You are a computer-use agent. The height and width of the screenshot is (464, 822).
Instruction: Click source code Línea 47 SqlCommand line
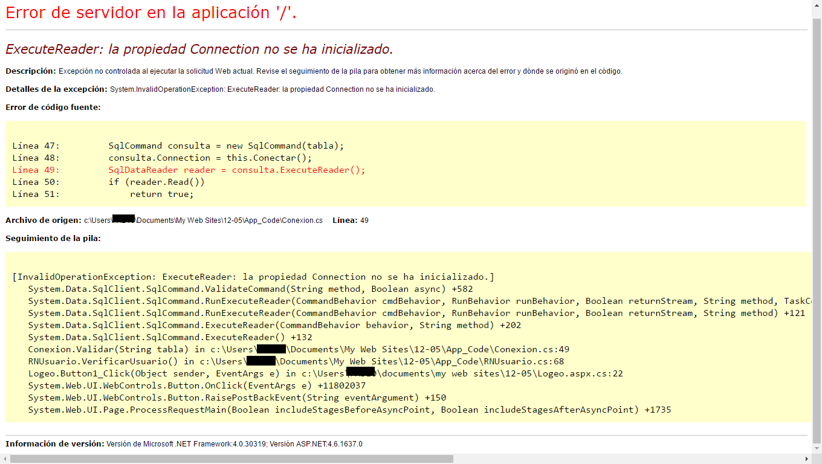pyautogui.click(x=178, y=146)
